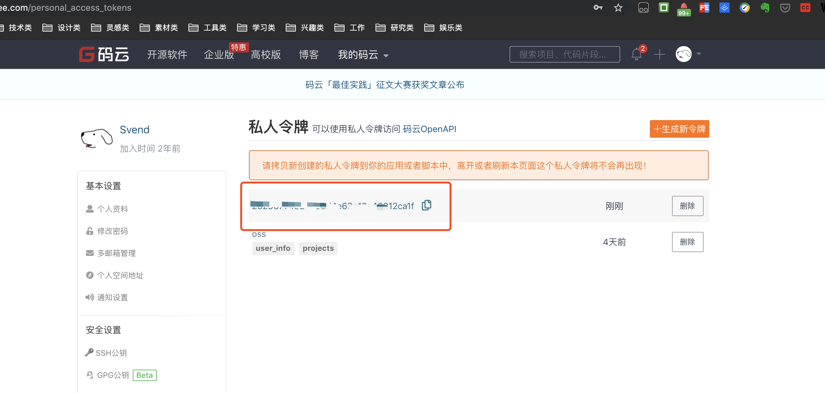Image resolution: width=825 pixels, height=393 pixels.
Task: Open the 高校版 nav item
Action: pos(266,54)
